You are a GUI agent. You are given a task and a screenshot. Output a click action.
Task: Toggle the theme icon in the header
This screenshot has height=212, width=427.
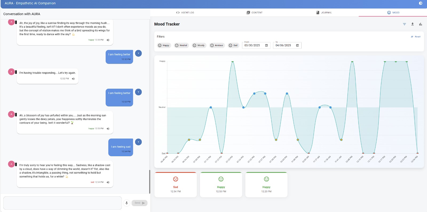click(x=421, y=3)
